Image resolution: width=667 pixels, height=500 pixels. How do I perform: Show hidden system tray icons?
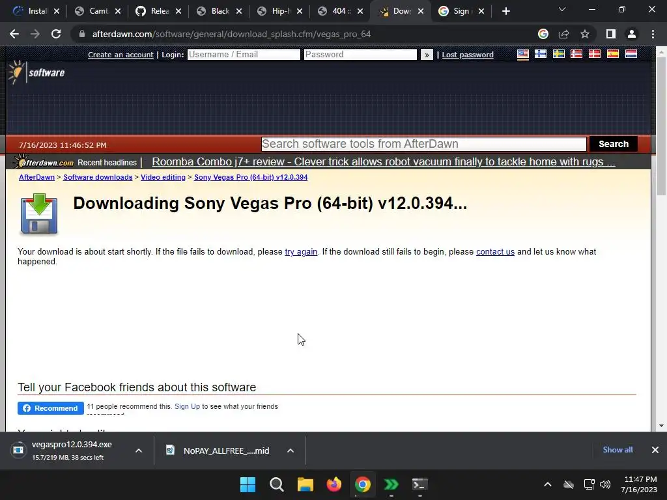point(548,484)
